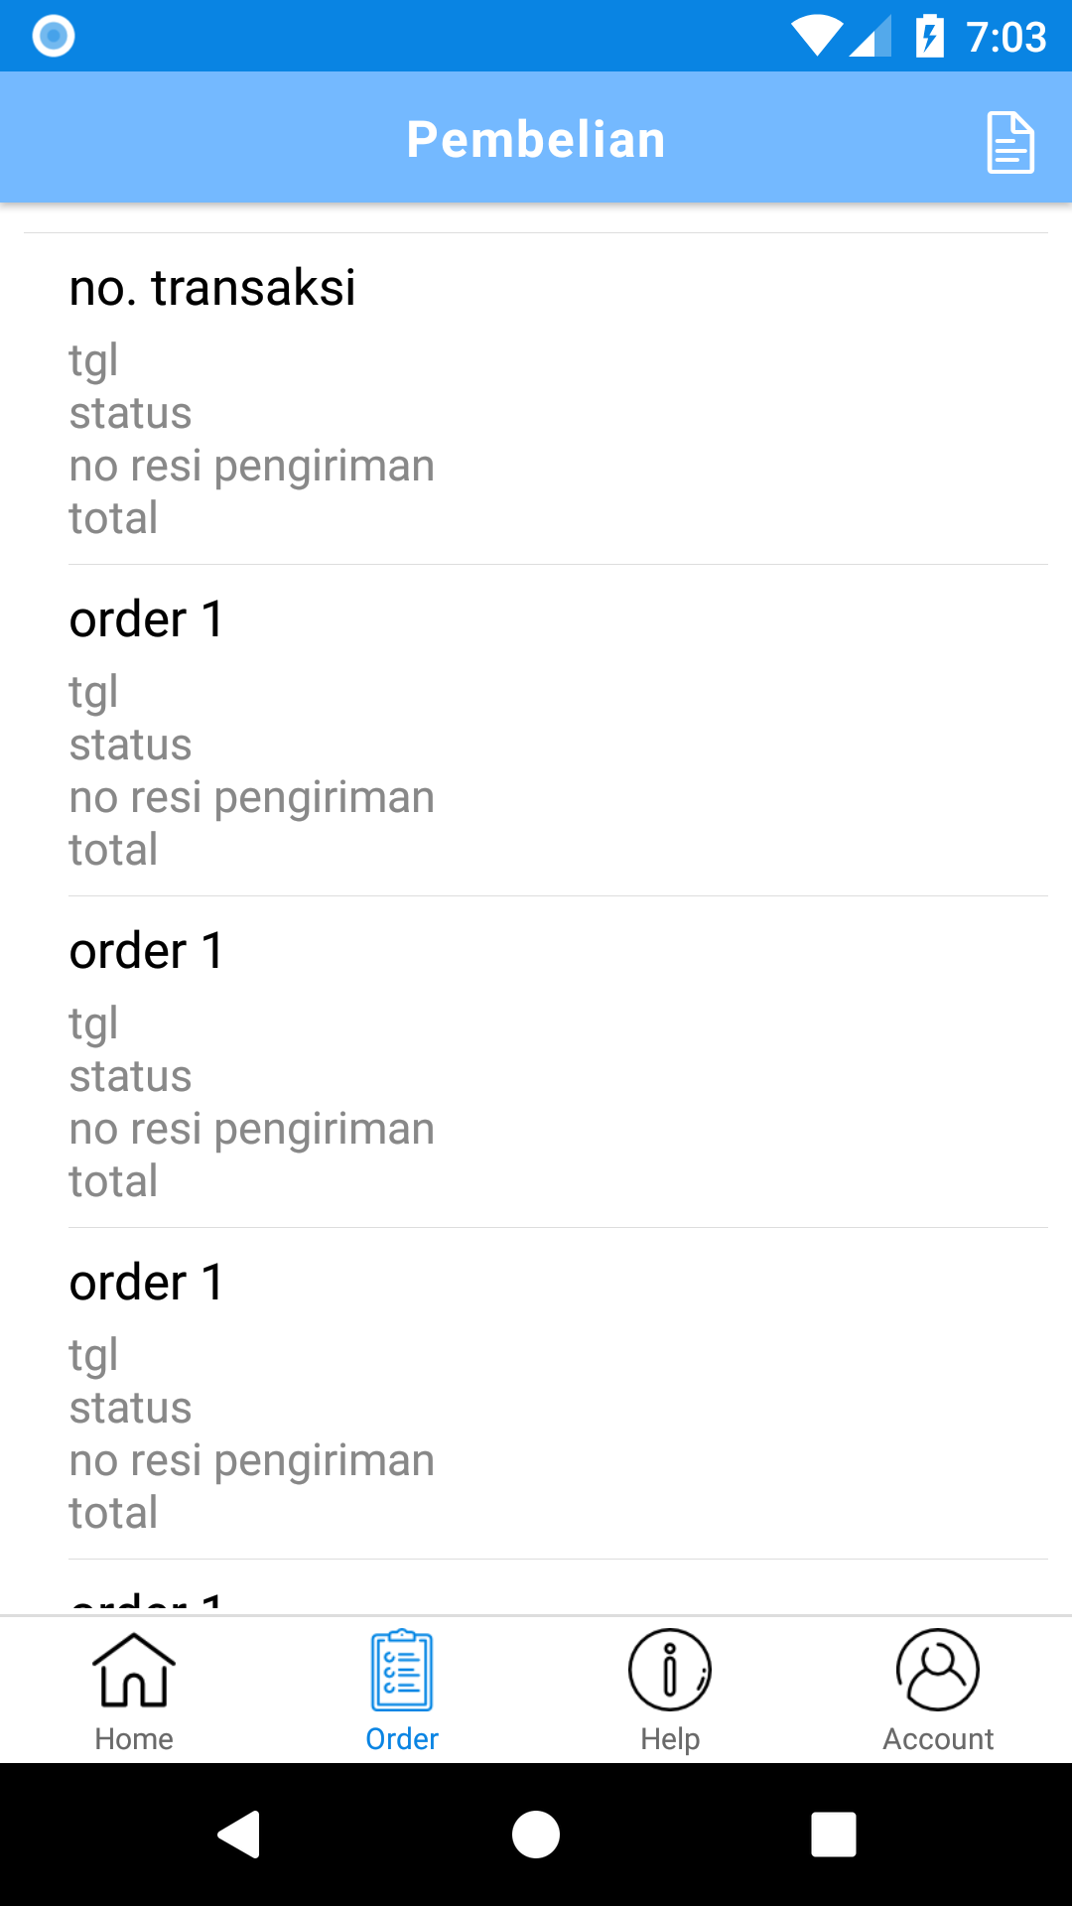Tap the cellular signal icon in status bar
The width and height of the screenshot is (1072, 1906).
tap(871, 37)
